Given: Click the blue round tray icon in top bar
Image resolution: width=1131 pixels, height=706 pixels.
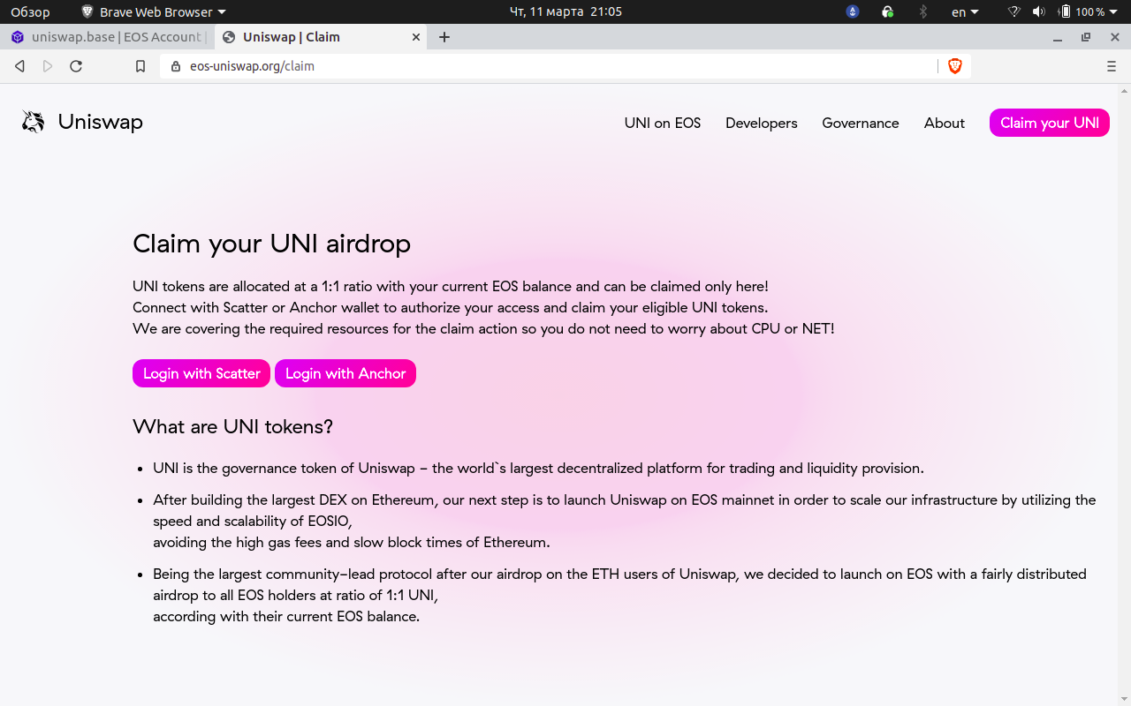Looking at the screenshot, I should click(x=853, y=12).
